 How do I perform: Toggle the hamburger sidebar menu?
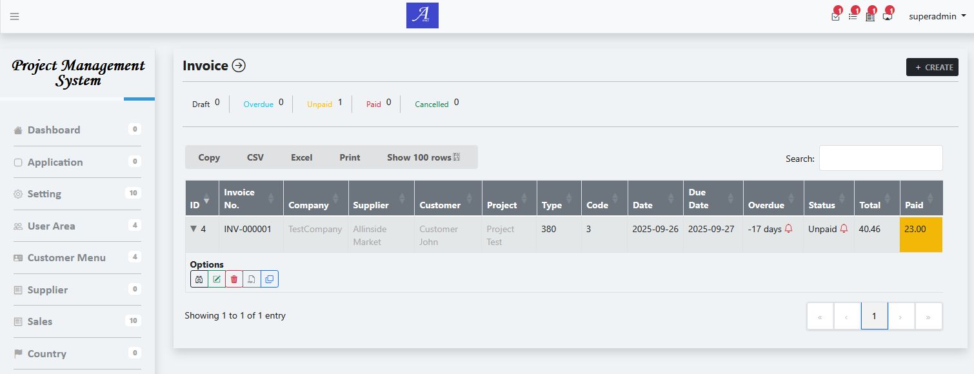(x=14, y=16)
